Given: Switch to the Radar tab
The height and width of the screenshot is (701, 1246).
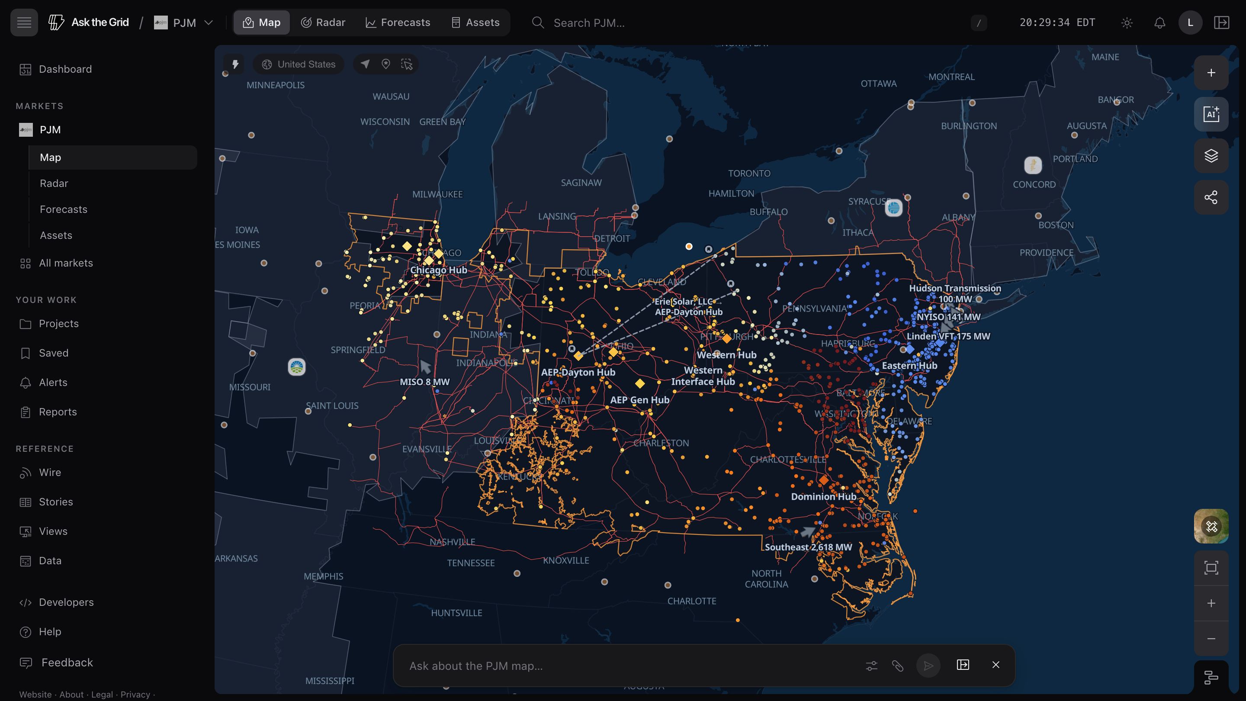Looking at the screenshot, I should click(323, 22).
